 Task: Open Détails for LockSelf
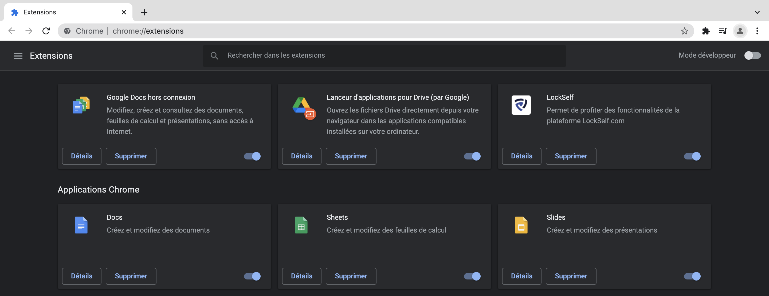click(x=521, y=156)
